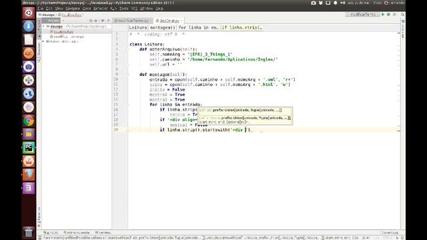This screenshot has width=427, height=240.
Task: Click the 'def montagem(self):' line
Action: (163, 74)
